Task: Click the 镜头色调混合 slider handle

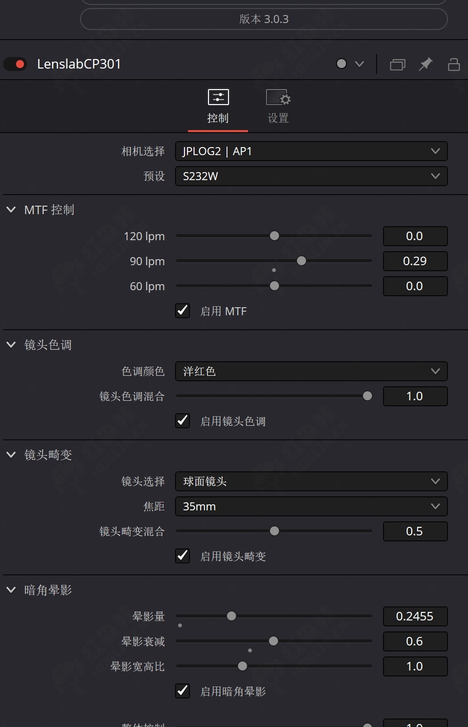Action: [367, 396]
